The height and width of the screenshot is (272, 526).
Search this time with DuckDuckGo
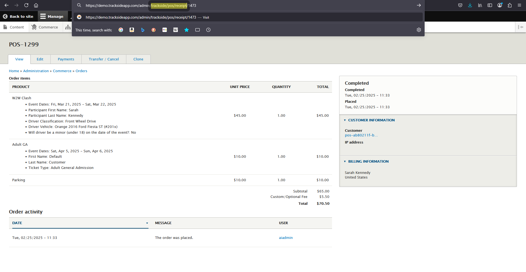tap(154, 30)
